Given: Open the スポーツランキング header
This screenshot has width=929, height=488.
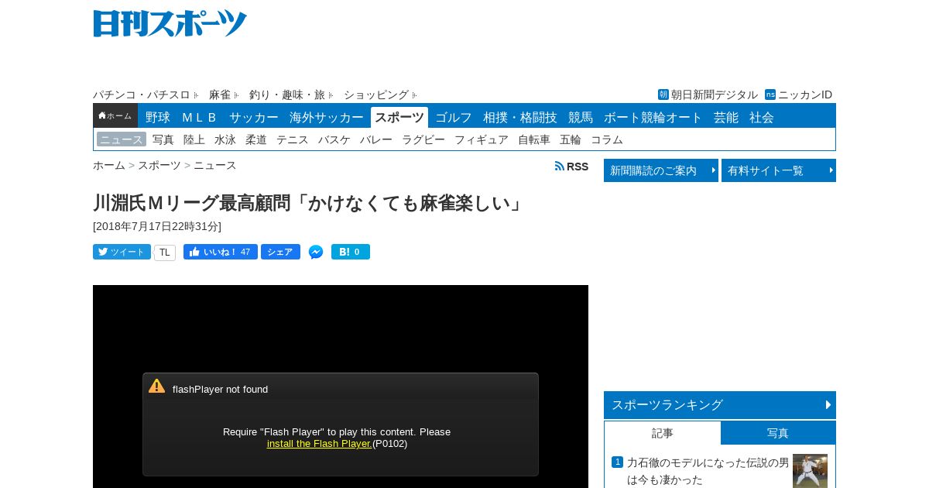Looking at the screenshot, I should tap(720, 405).
